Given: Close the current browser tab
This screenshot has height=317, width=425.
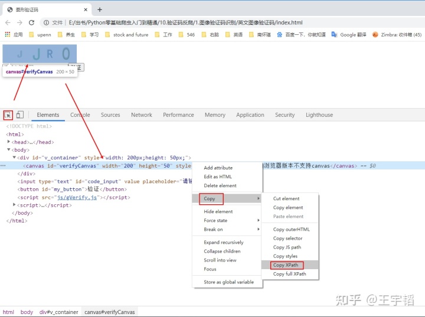Looking at the screenshot, I should point(86,10).
